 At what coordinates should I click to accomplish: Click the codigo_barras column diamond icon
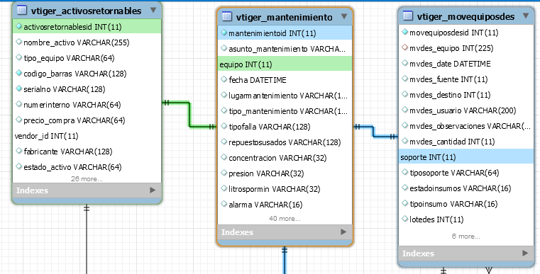(x=19, y=73)
